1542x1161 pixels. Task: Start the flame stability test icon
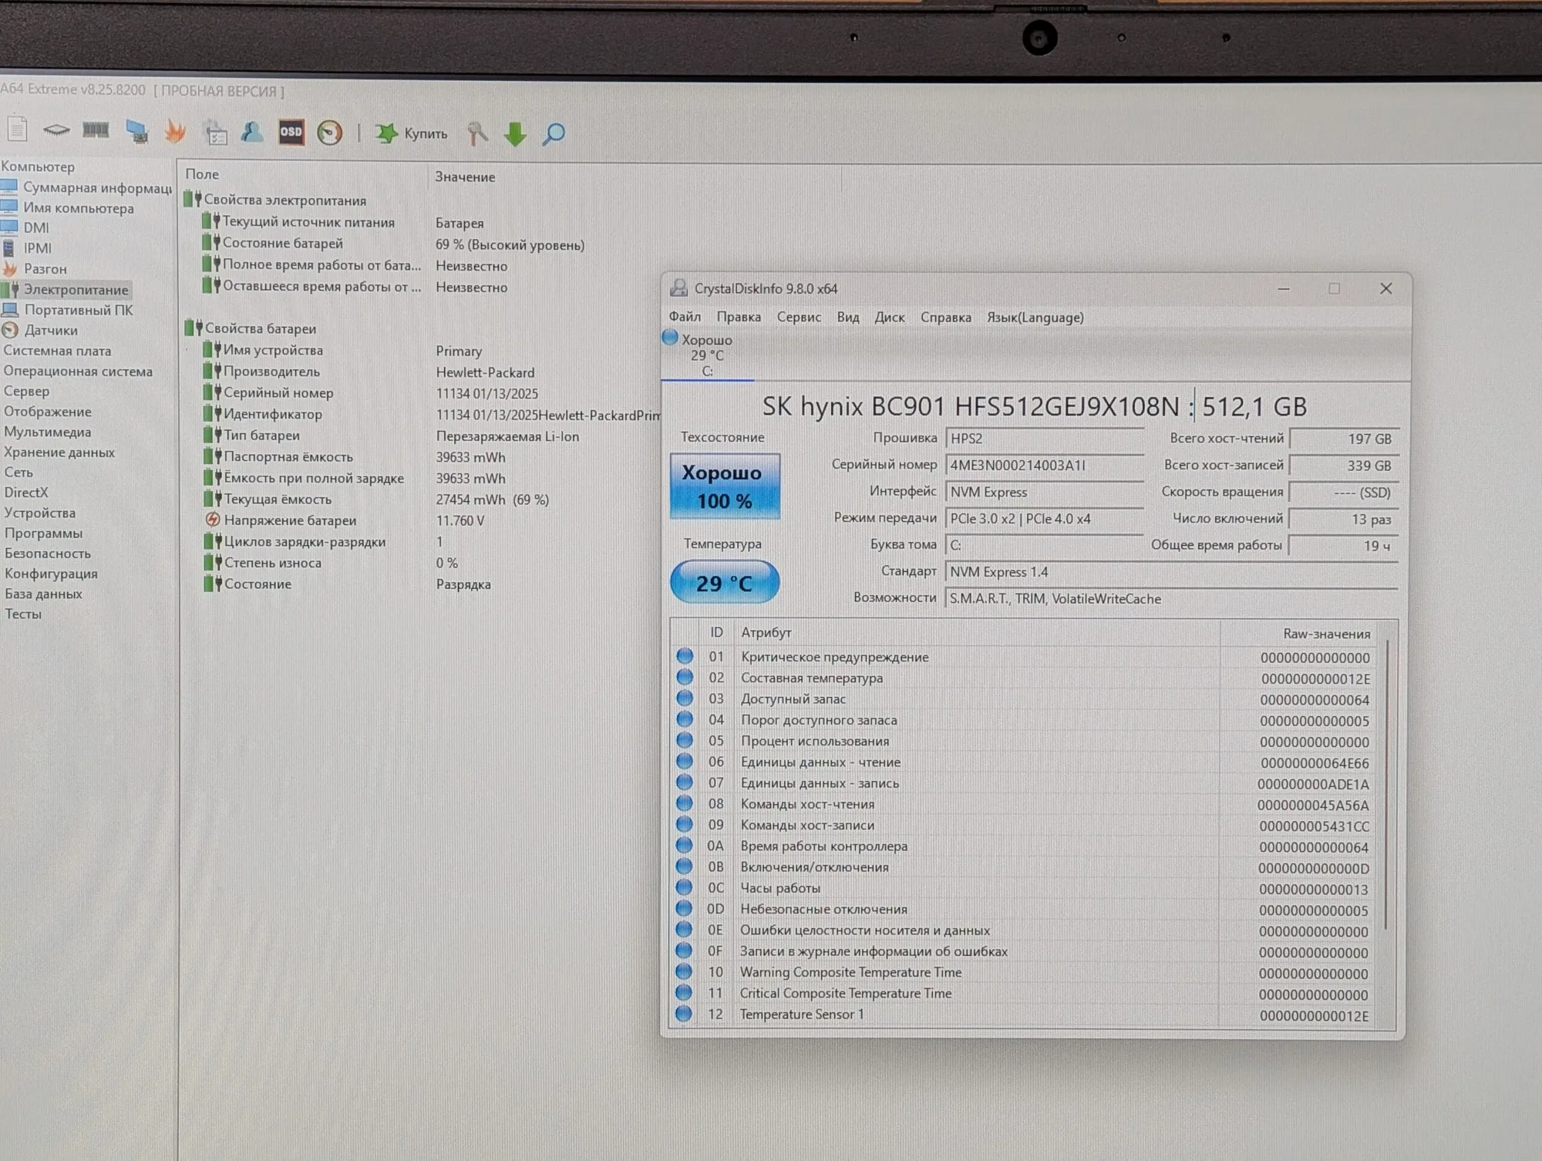click(x=176, y=132)
